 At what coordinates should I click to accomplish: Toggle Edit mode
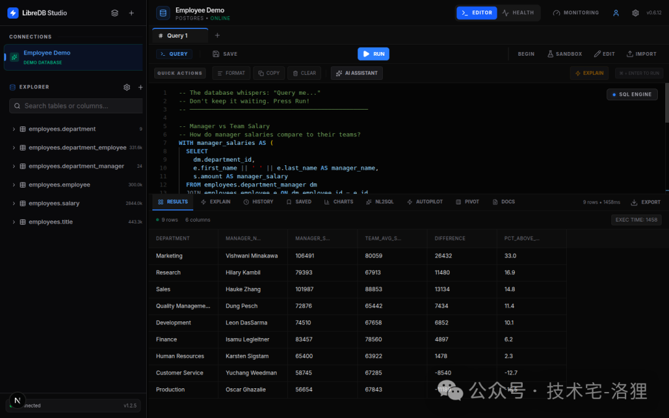tap(604, 54)
